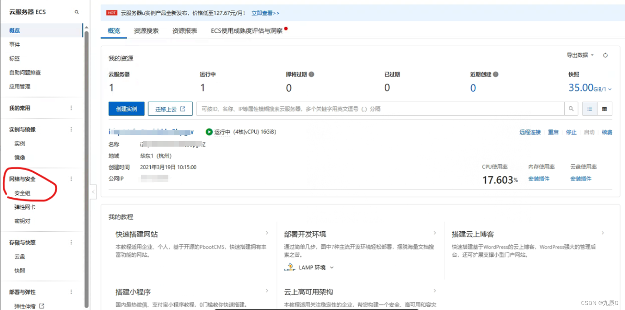Open 云上高可用架构 tutorial arrow
The image size is (625, 310).
point(435,291)
